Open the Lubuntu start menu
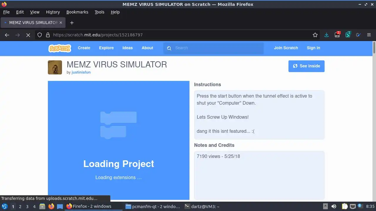Image resolution: width=376 pixels, height=211 pixels. coord(5,207)
